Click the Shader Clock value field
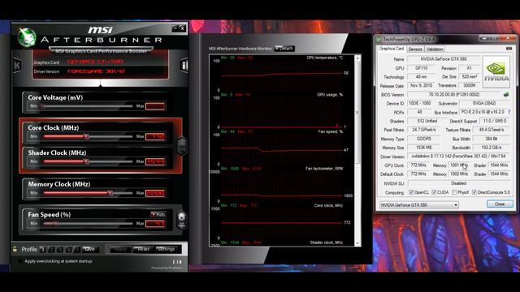Viewport: 520px width, 292px height. tap(155, 161)
